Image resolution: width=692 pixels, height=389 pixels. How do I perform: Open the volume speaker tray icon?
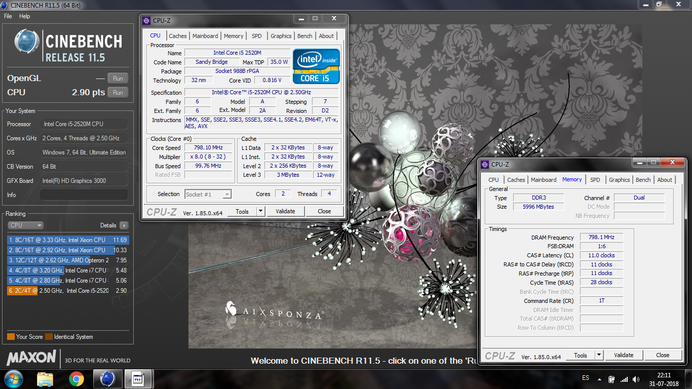tap(636, 379)
